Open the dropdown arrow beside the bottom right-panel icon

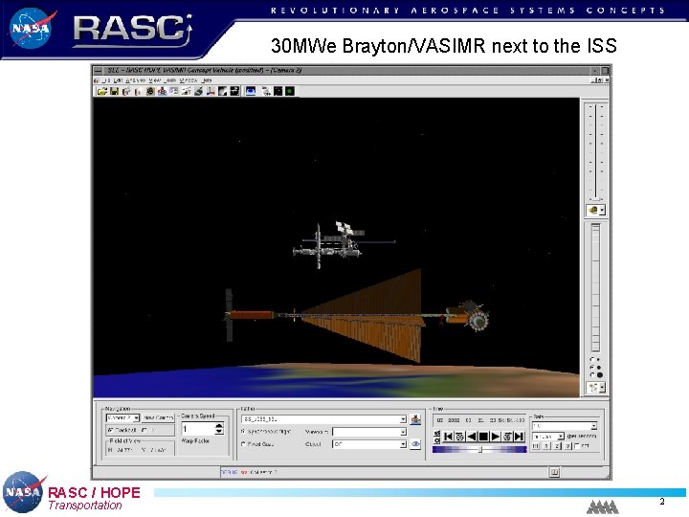603,388
